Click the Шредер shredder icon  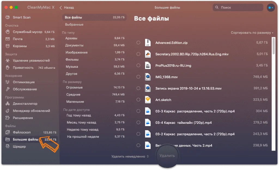[x=7, y=147]
